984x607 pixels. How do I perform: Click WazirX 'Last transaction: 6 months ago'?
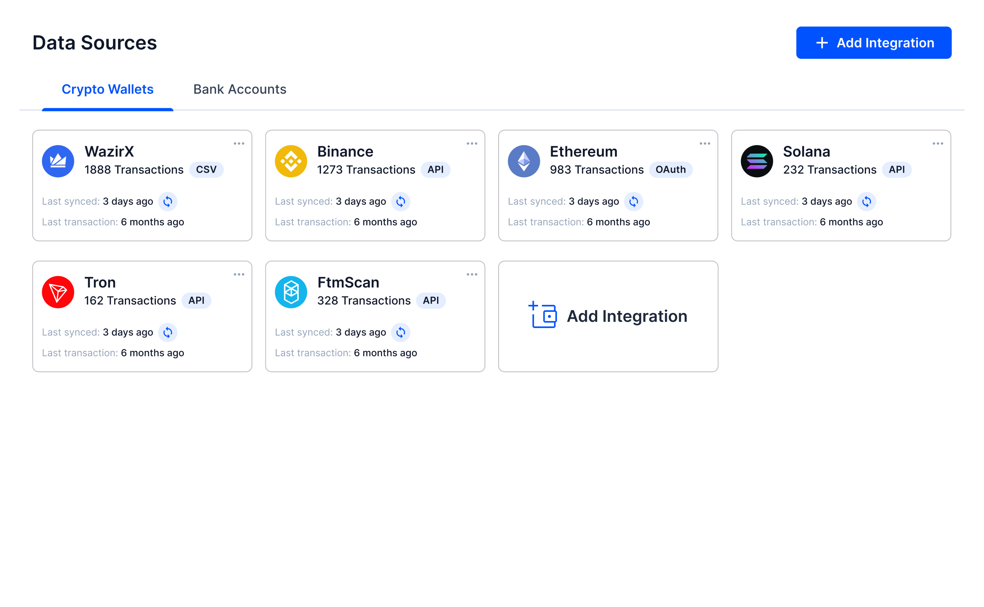coord(113,222)
